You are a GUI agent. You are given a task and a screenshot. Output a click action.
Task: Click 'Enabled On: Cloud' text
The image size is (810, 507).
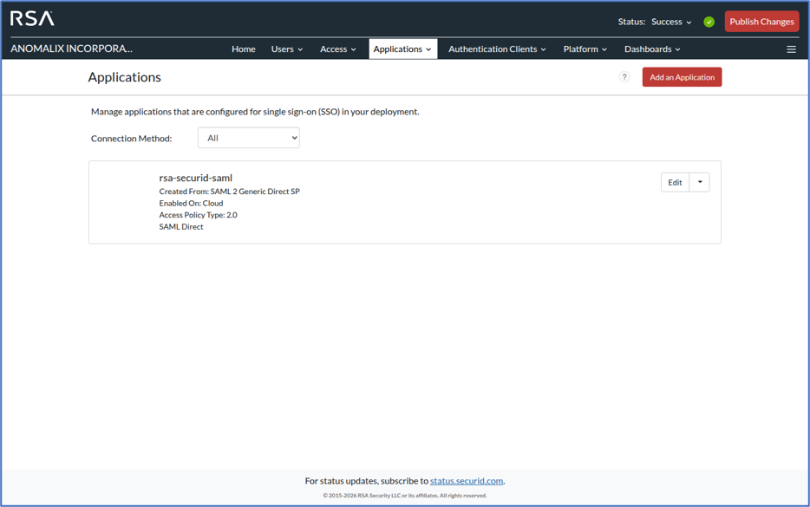pyautogui.click(x=191, y=203)
